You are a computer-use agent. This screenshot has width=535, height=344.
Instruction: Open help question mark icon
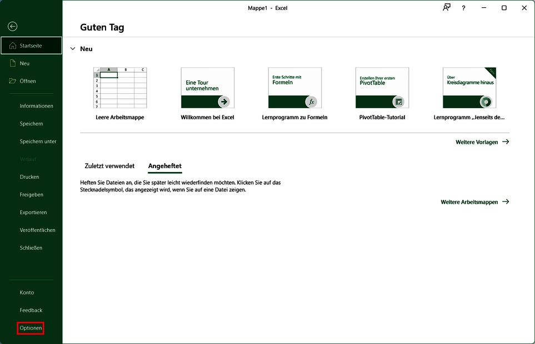point(463,8)
